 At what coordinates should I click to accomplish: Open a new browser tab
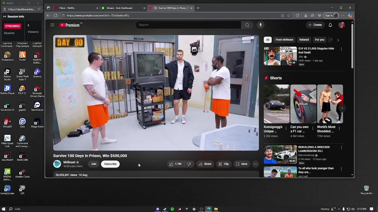(x=198, y=8)
